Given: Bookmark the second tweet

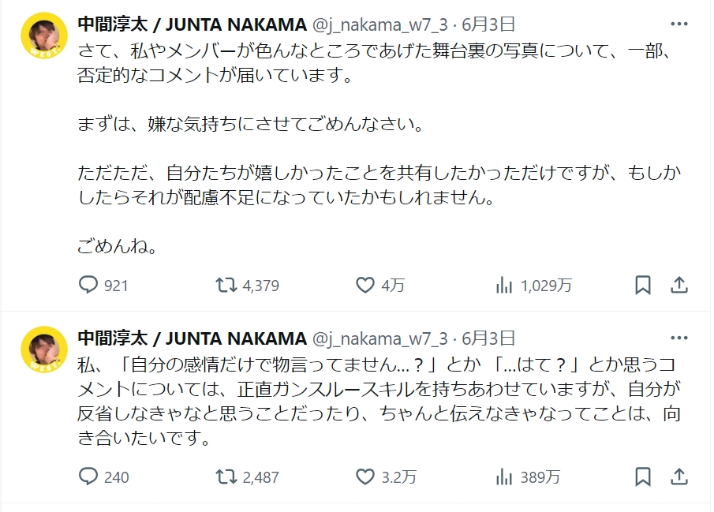Looking at the screenshot, I should tap(643, 476).
